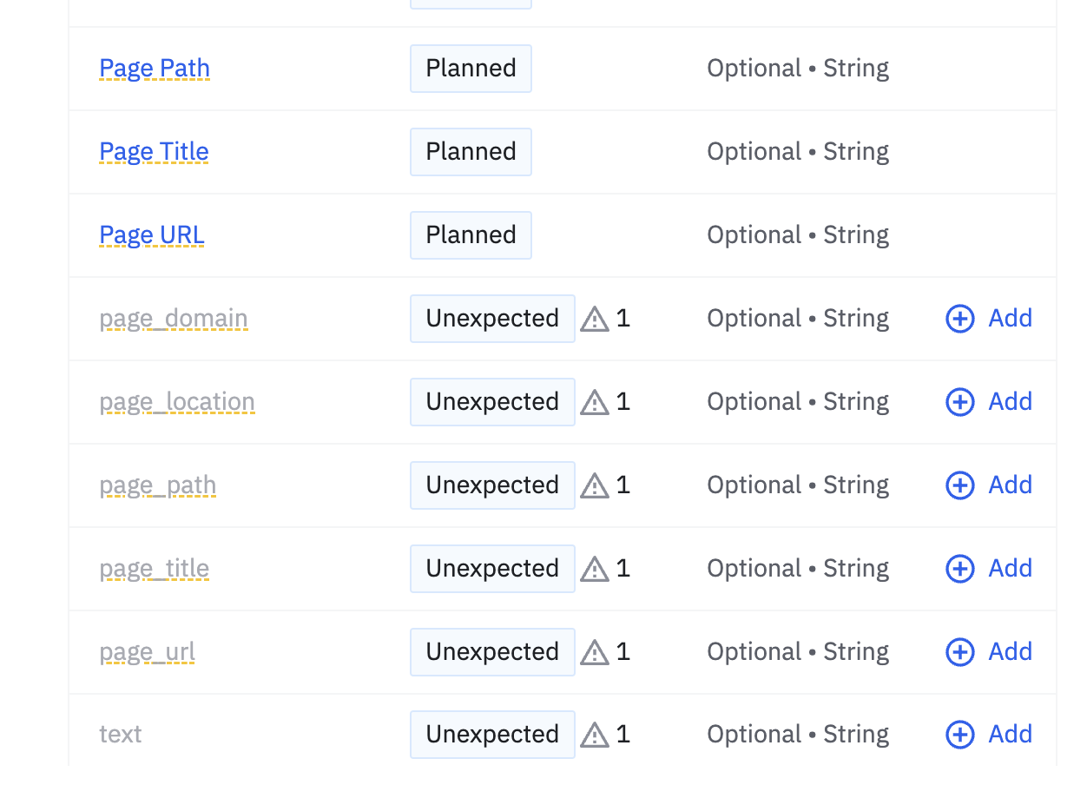
Task: Open the Page Title property link
Action: click(155, 152)
